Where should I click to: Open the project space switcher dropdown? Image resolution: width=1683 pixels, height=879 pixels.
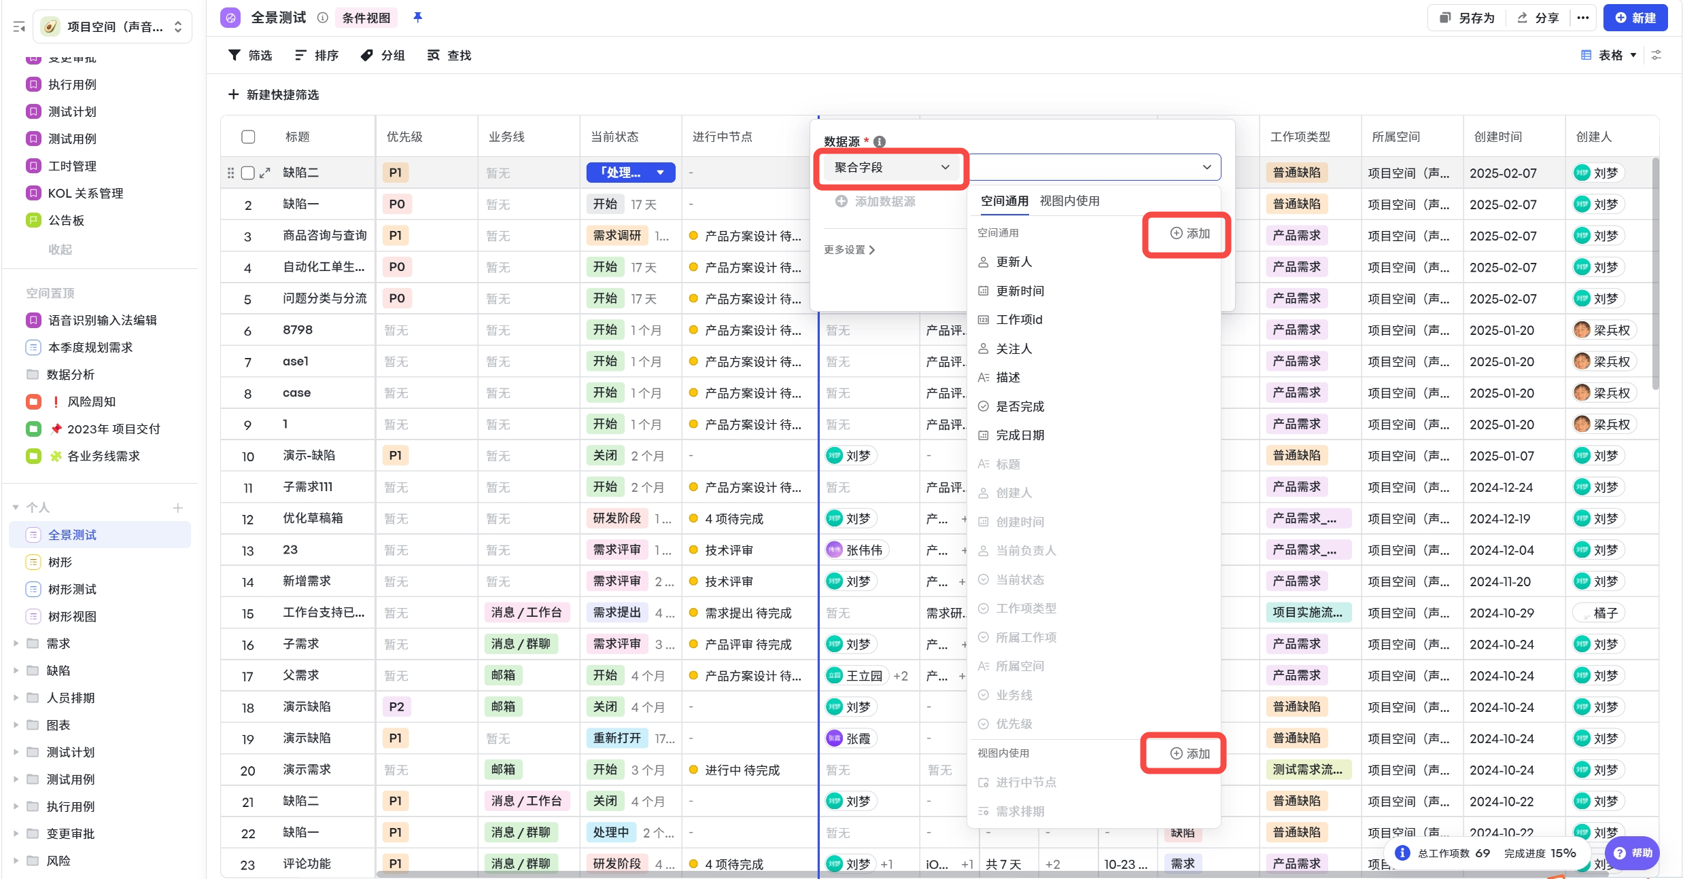113,26
